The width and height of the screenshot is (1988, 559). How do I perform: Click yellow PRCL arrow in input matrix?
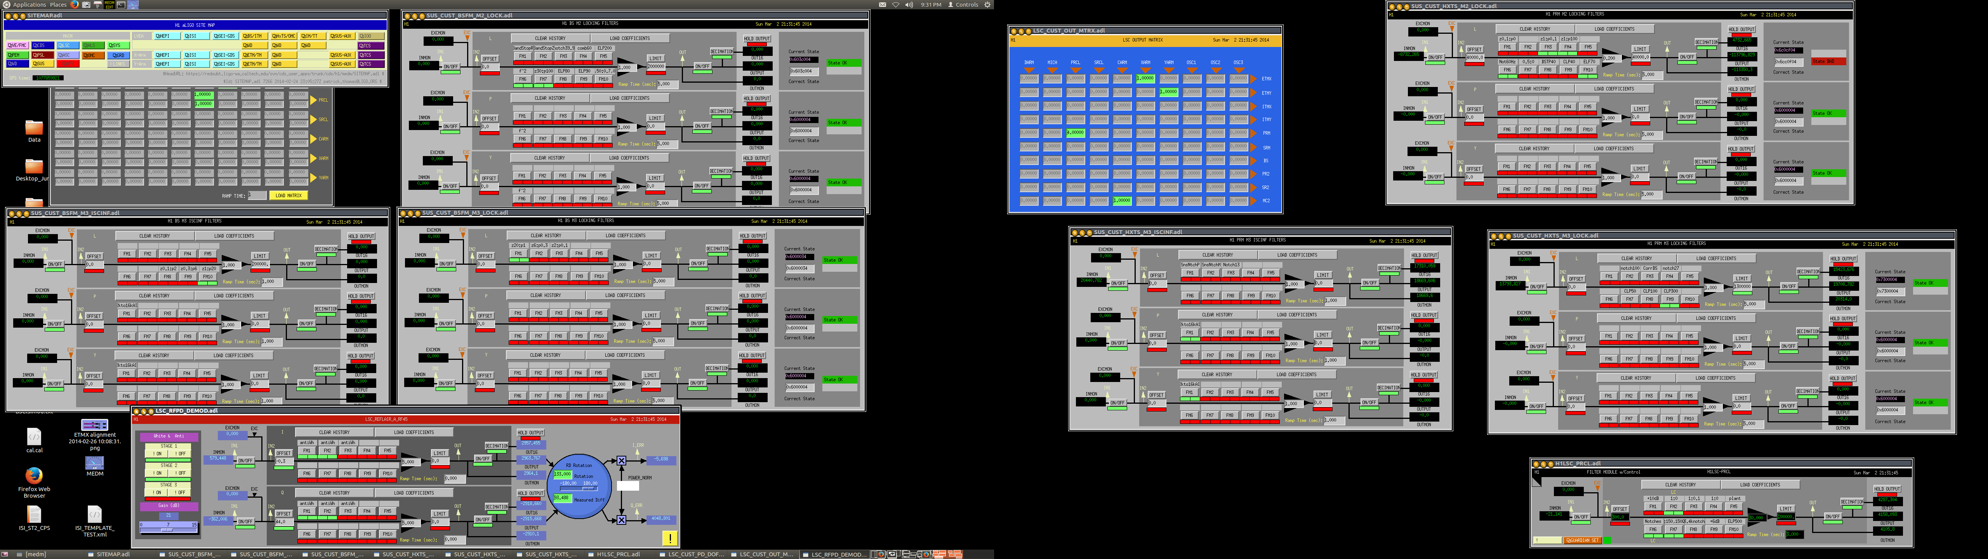click(313, 101)
